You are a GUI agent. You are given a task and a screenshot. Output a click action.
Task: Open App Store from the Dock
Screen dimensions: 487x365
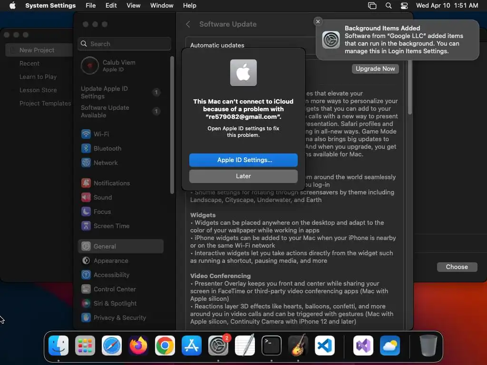[192, 346]
